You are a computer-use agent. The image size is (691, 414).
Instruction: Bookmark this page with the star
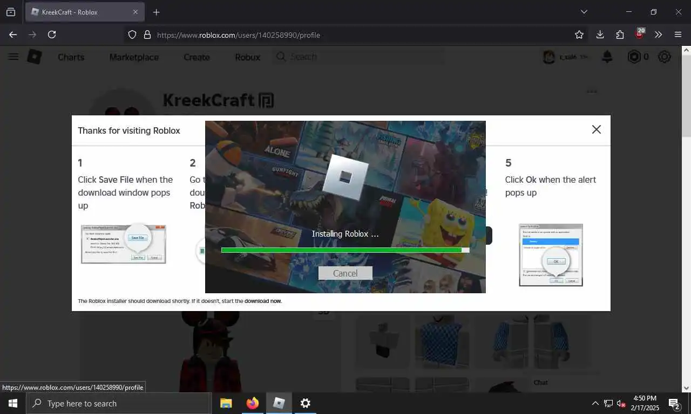point(579,34)
